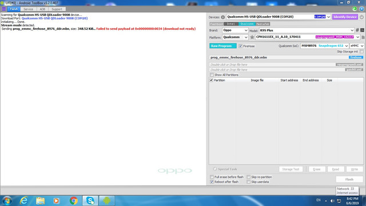366x206 pixels.
Task: Click the Identify Device button
Action: click(x=345, y=17)
